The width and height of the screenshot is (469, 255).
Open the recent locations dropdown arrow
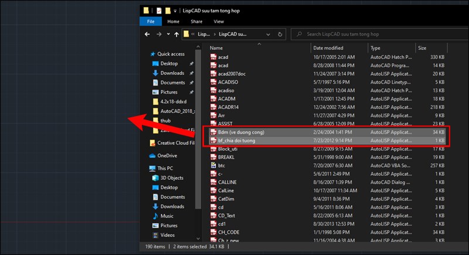[168, 34]
